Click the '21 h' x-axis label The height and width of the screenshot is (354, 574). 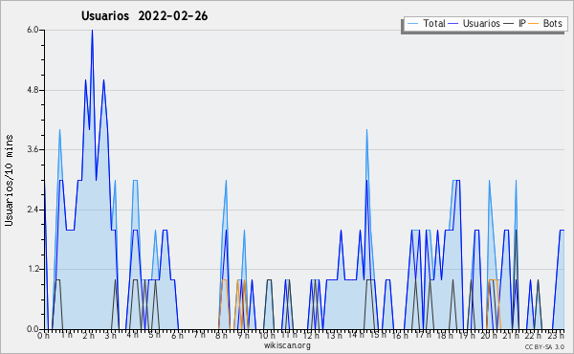pyautogui.click(x=512, y=336)
